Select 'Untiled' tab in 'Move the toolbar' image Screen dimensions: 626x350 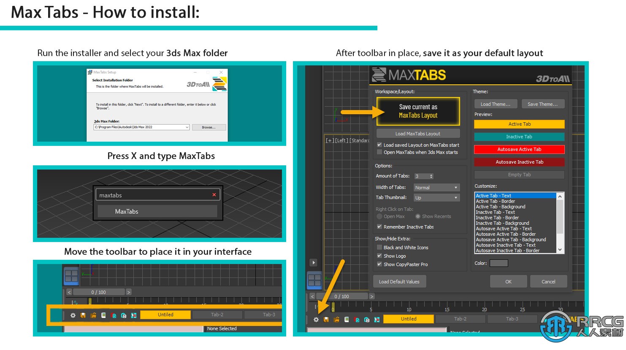tap(165, 315)
